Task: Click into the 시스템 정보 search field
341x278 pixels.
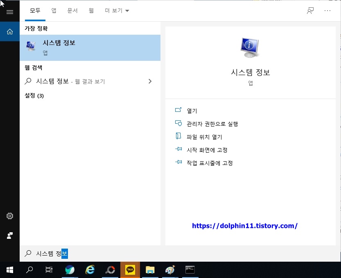Action: (x=180, y=254)
